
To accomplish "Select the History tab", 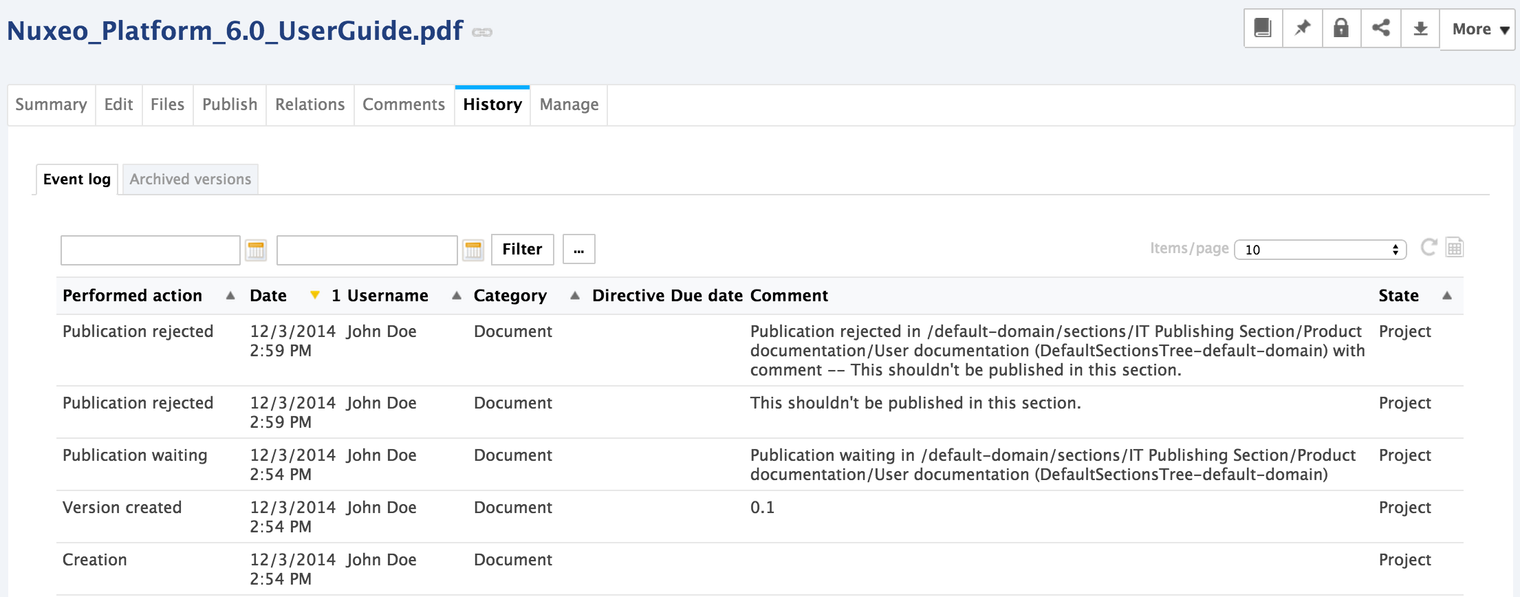I will point(492,105).
